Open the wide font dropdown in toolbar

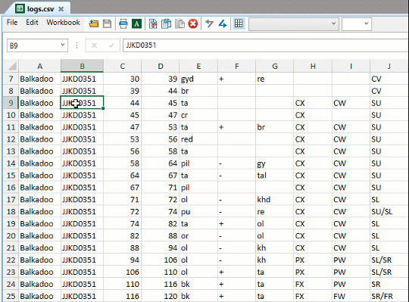(294, 24)
